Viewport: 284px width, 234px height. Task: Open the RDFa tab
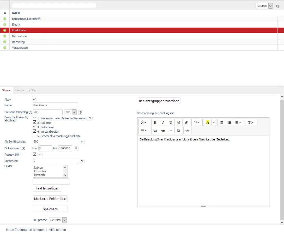click(32, 90)
